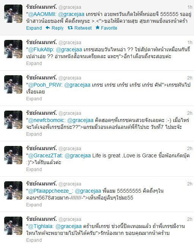Open the @GracezZTat profile link
Image resolution: width=194 pixels, height=244 pixels.
45,155
